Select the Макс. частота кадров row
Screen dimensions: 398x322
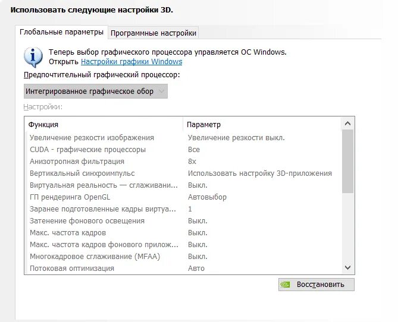point(183,233)
